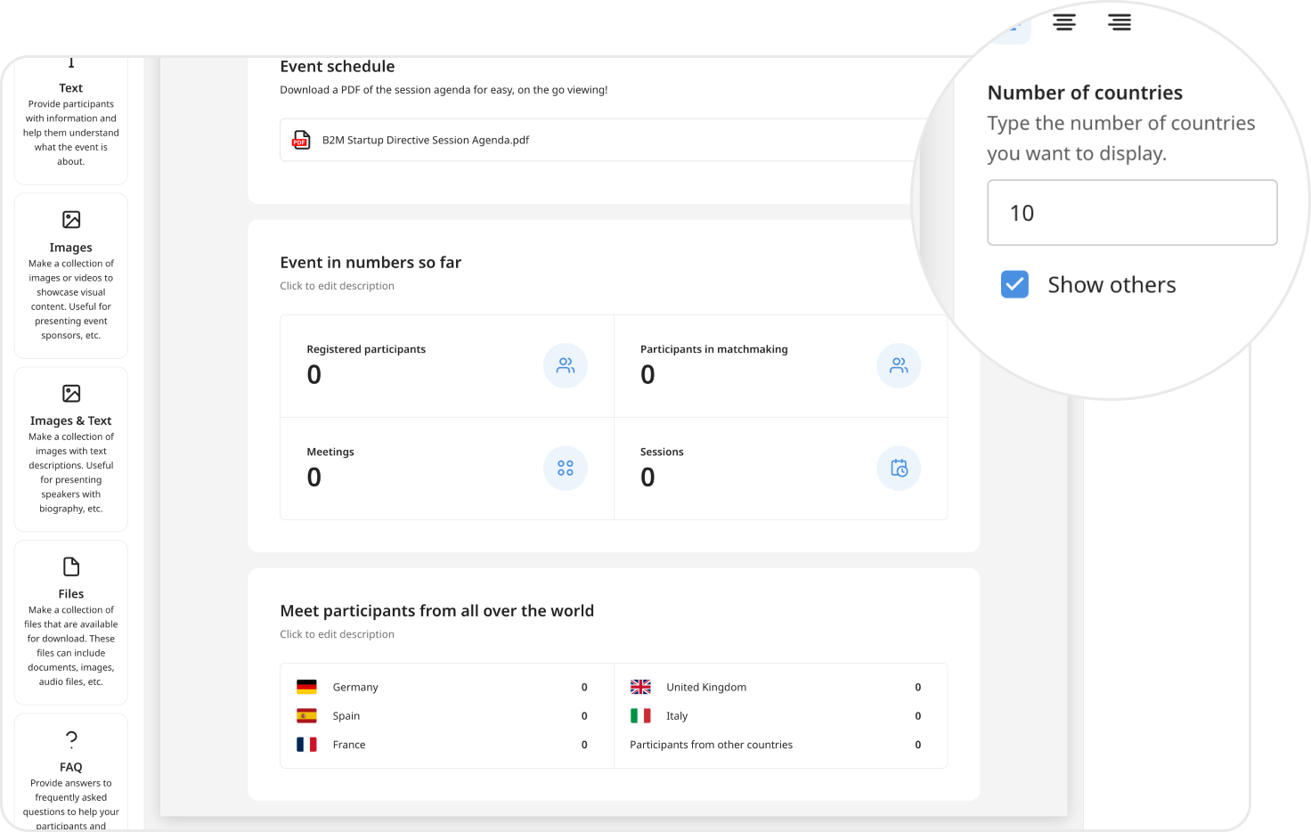Select the FAQ question mark icon

[x=71, y=738]
